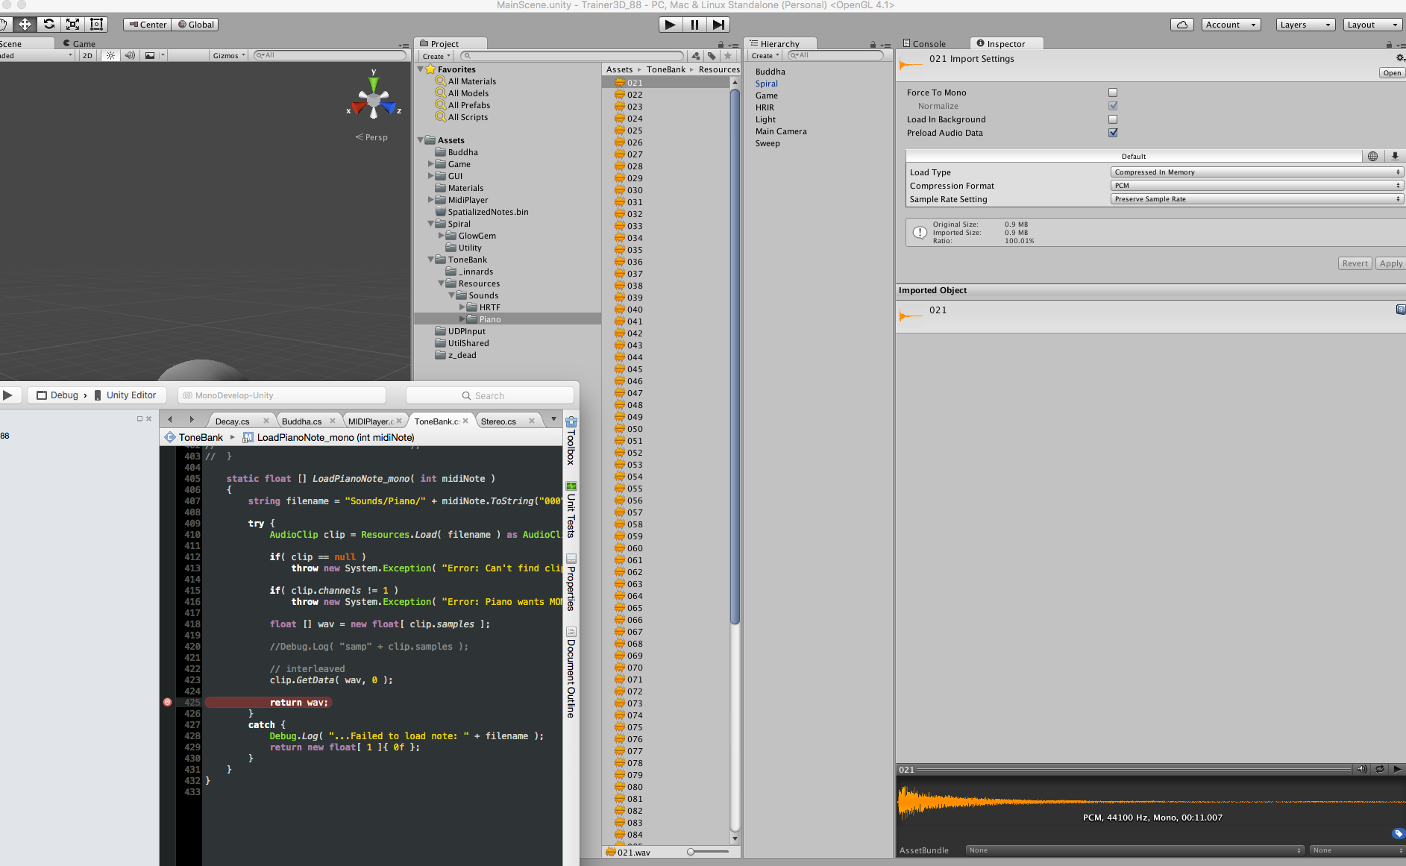Viewport: 1406px width, 866px height.
Task: Toggle Center pivot mode
Action: point(148,25)
